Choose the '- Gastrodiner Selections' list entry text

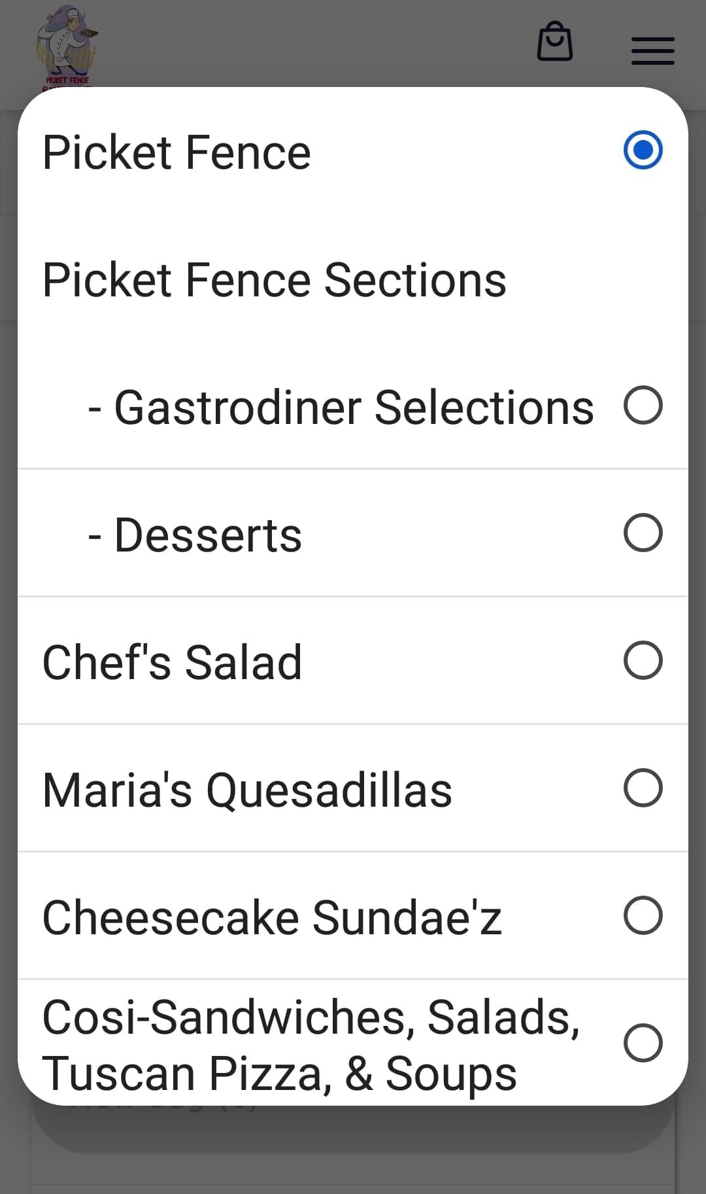coord(341,408)
